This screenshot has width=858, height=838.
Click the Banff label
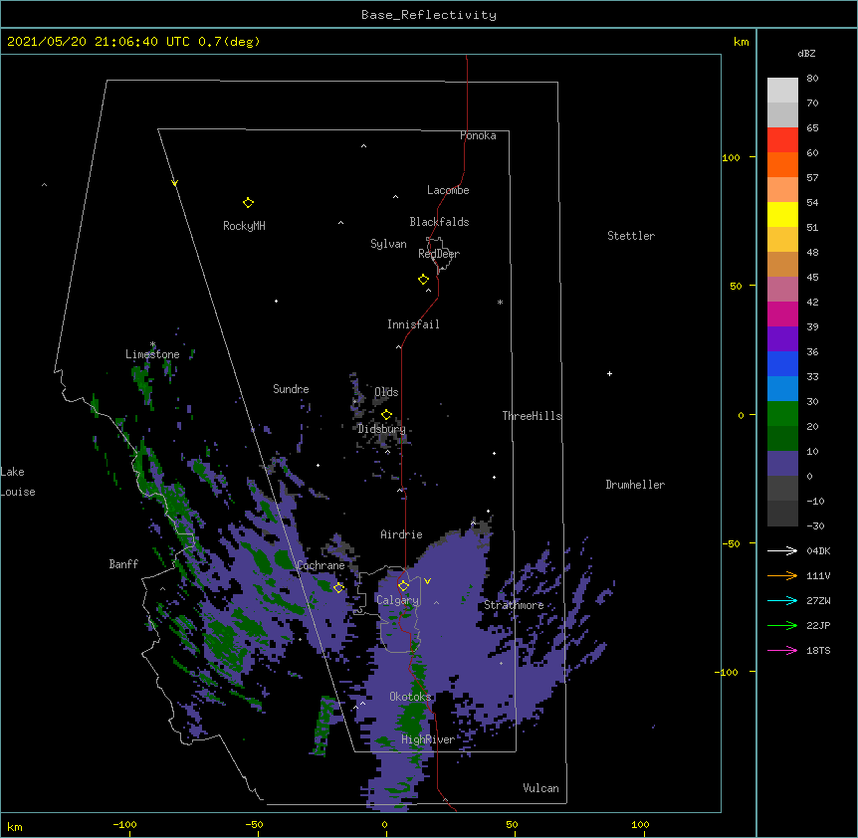(x=123, y=564)
